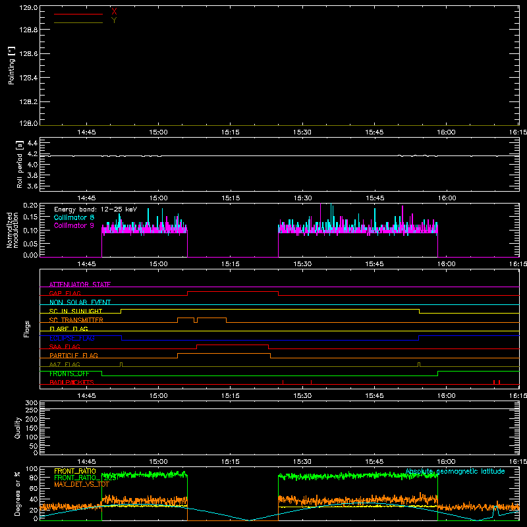527x527 pixels.
Task: Click 15:30 time label under modulation plot
Action: pyautogui.click(x=302, y=264)
